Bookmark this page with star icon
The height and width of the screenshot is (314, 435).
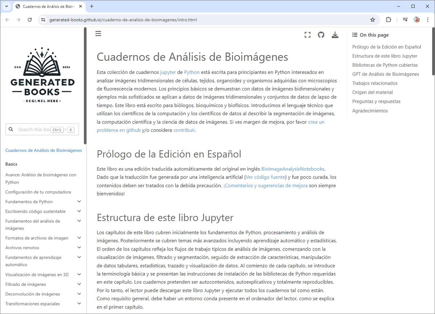point(372,20)
